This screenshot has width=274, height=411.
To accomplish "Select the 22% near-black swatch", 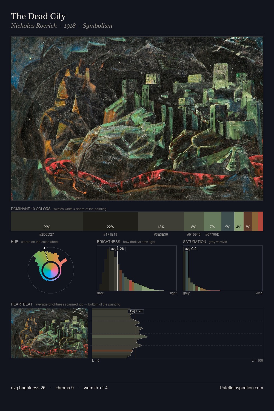I will click(x=110, y=221).
